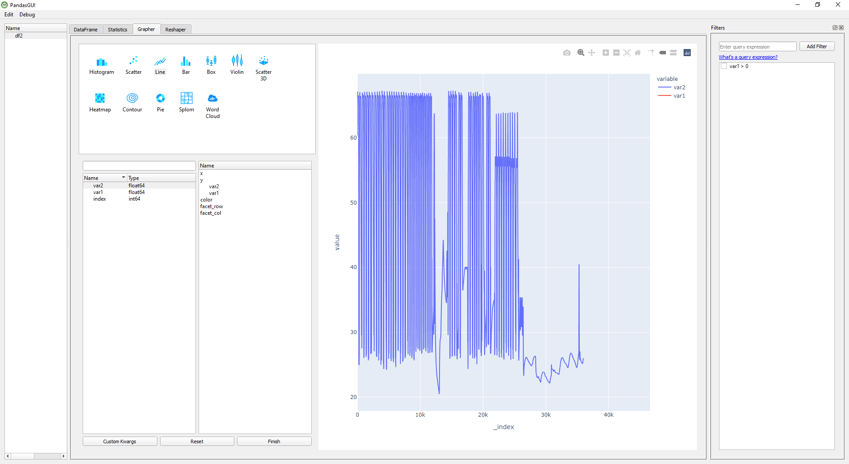Select the Histogram chart type

[101, 65]
